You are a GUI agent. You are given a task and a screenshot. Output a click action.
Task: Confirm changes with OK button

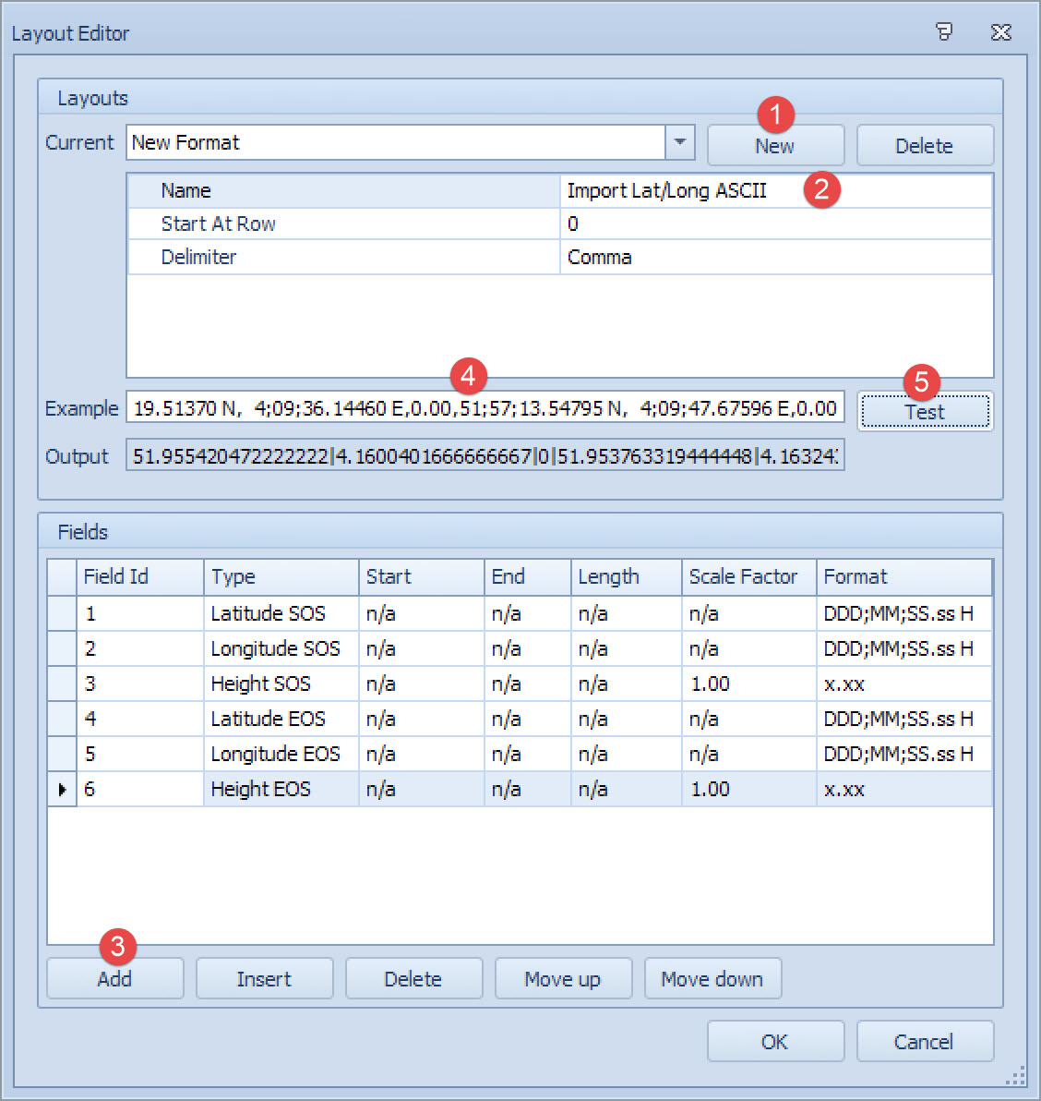[774, 1042]
